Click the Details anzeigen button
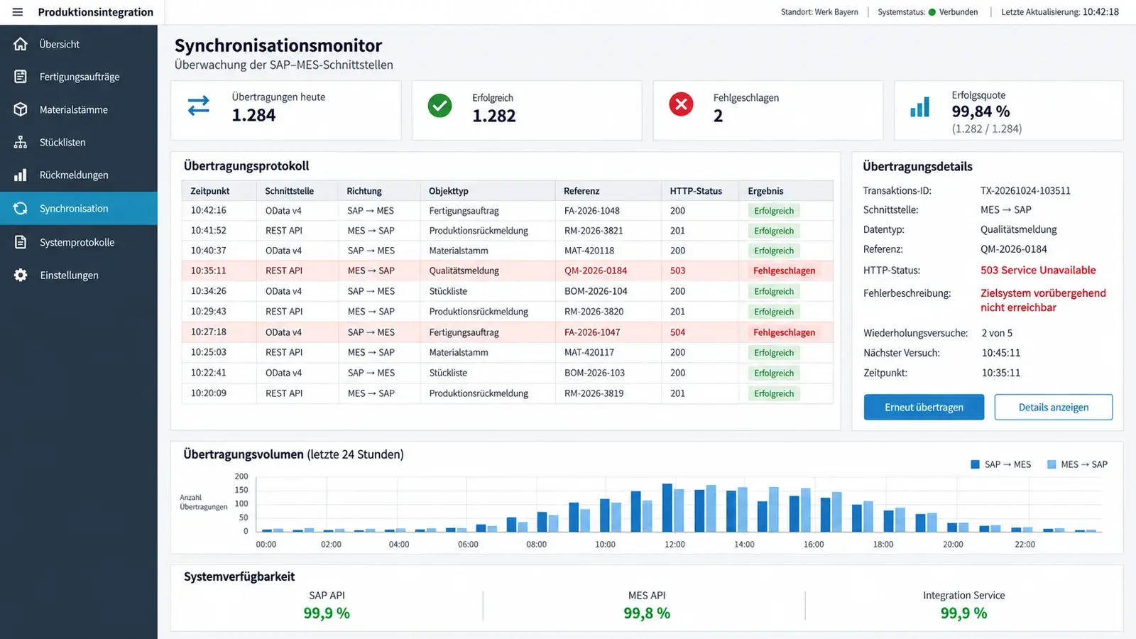This screenshot has width=1136, height=639. coord(1054,407)
